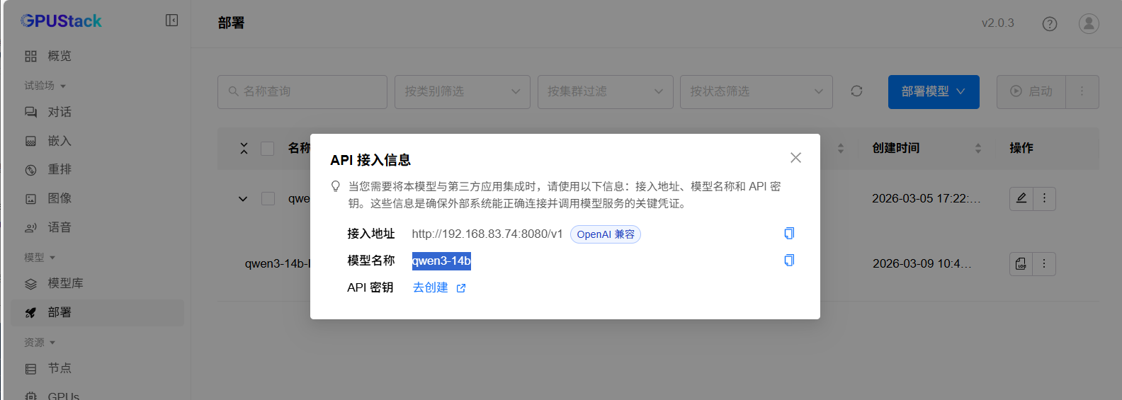This screenshot has width=1122, height=400.
Task: Follow the Go create (去创建) API key link
Action: (439, 287)
